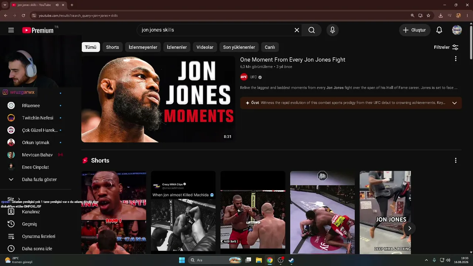Open a new browser tab
Screen dimensions: 473x266
[x=72, y=5]
